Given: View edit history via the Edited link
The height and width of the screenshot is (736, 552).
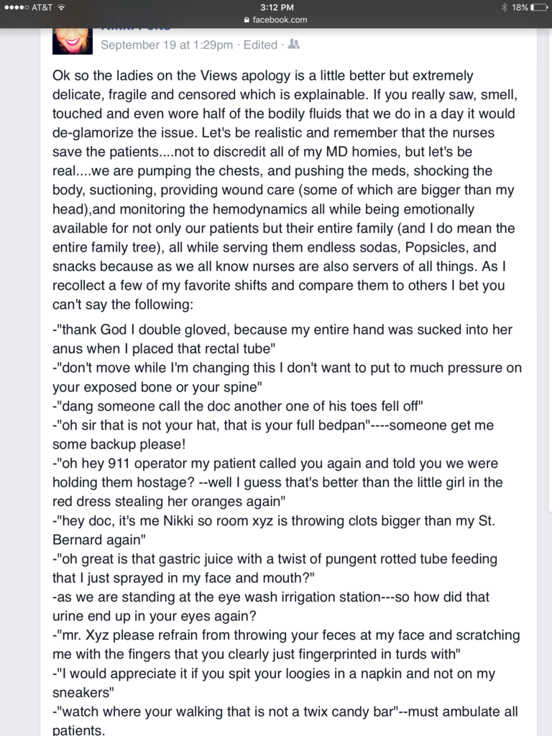Looking at the screenshot, I should pos(260,45).
